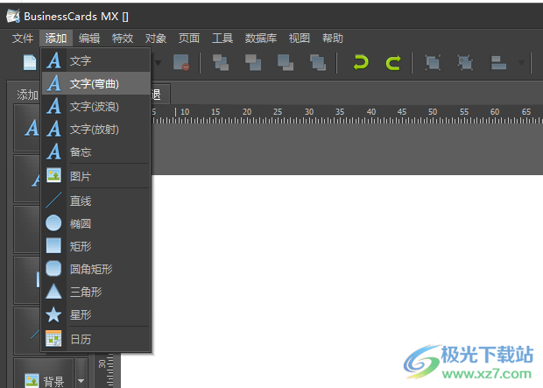
Task: Choose 圆角矩形 rounded rectangle entry
Action: tap(96, 269)
